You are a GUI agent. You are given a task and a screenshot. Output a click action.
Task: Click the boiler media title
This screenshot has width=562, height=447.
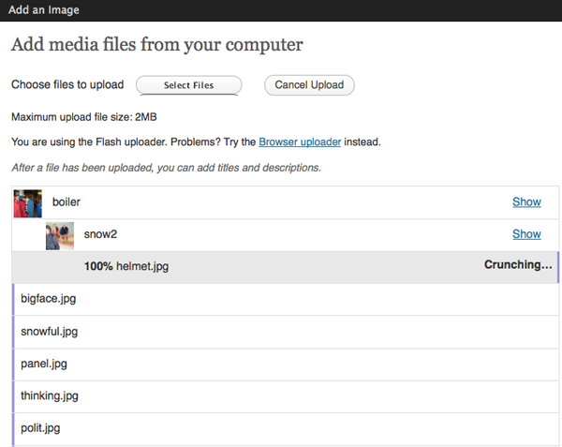coord(67,202)
